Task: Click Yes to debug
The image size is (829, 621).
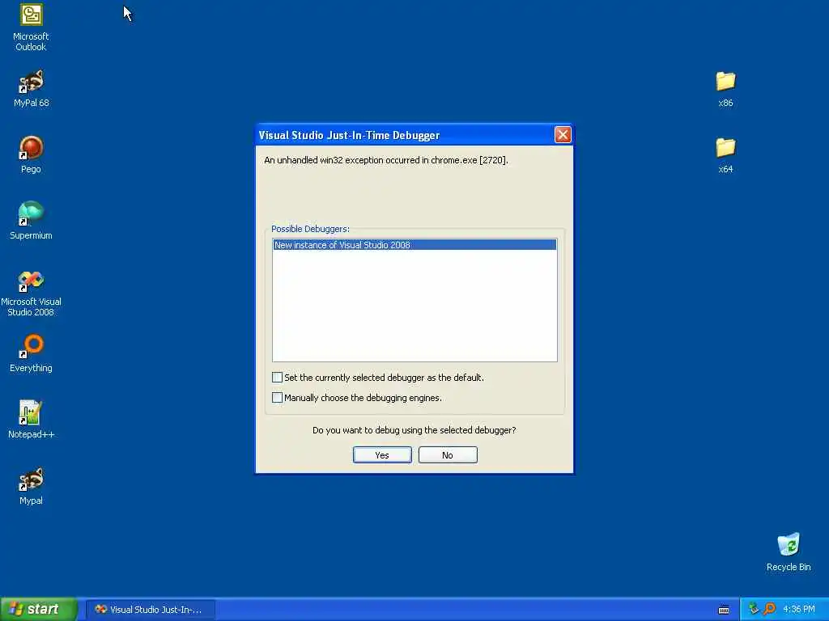Action: [x=382, y=455]
